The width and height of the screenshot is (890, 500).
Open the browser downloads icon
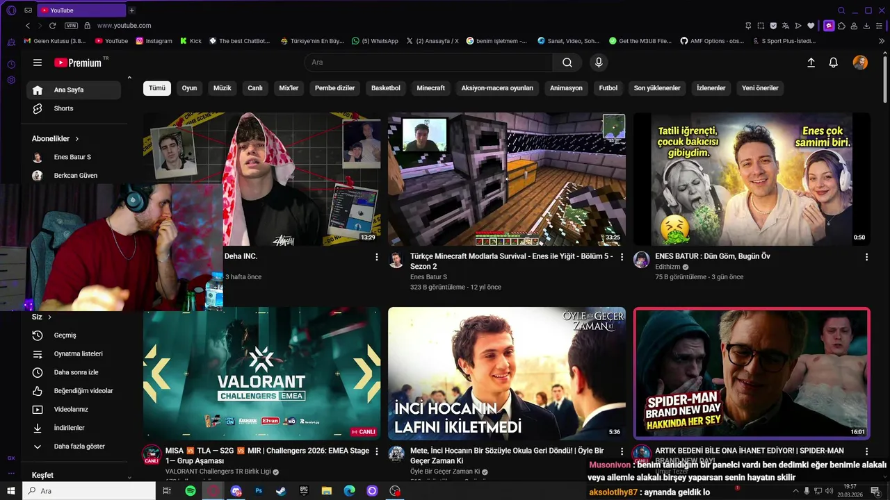[x=867, y=26]
